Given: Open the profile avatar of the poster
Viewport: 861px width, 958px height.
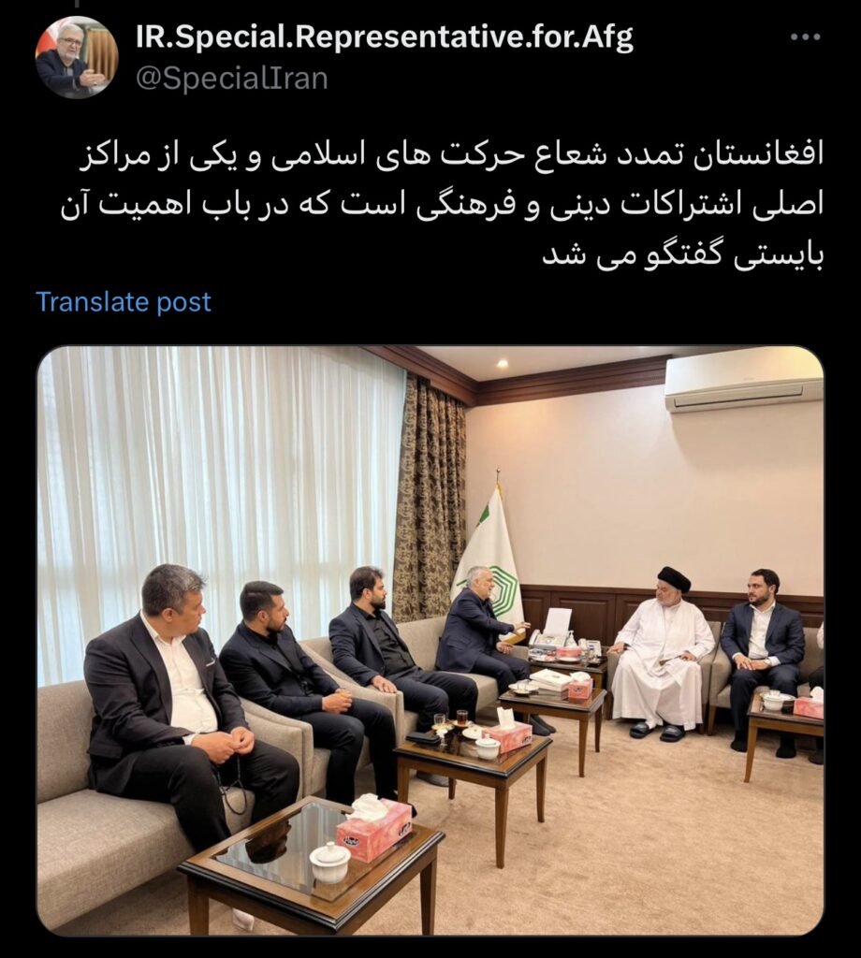Looking at the screenshot, I should (x=77, y=57).
